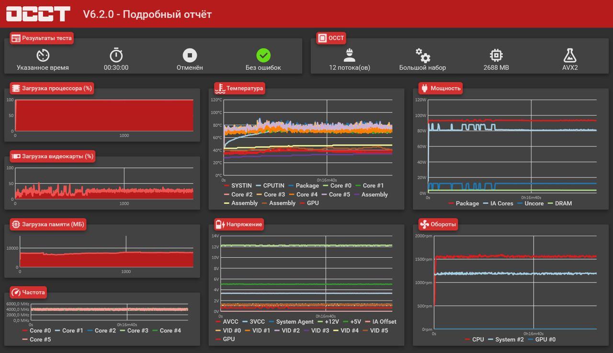The image size is (613, 353).
Task: Click the GPU legend swatch in temperature chart
Action: pyautogui.click(x=303, y=203)
